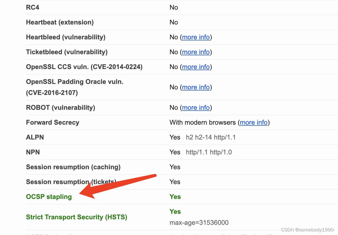338x235 pixels.
Task: Click the ALPN protocols h2 h2-14 http/1.1
Action: [211, 137]
